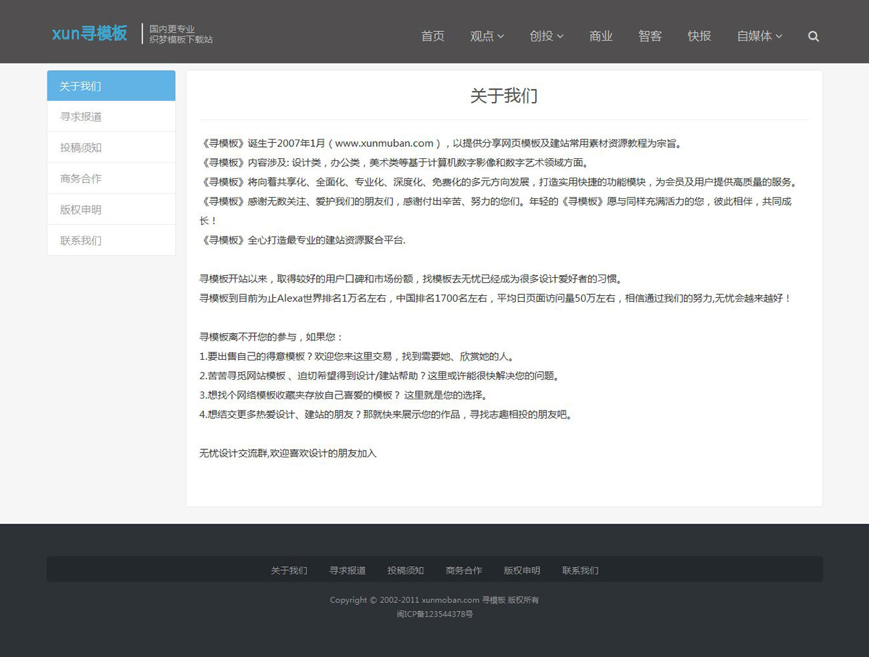Click the xun寻模板 site logo
The height and width of the screenshot is (657, 869).
pyautogui.click(x=90, y=33)
